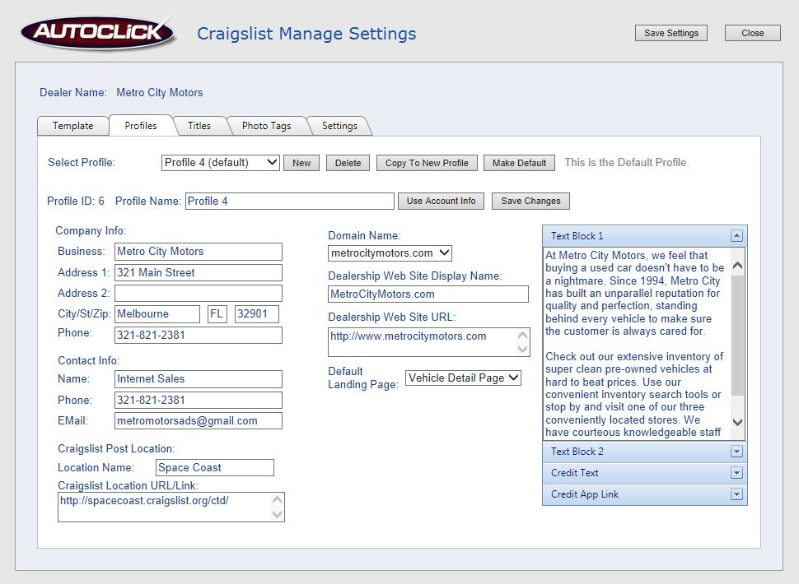
Task: Click Save Changes button
Action: pyautogui.click(x=530, y=201)
